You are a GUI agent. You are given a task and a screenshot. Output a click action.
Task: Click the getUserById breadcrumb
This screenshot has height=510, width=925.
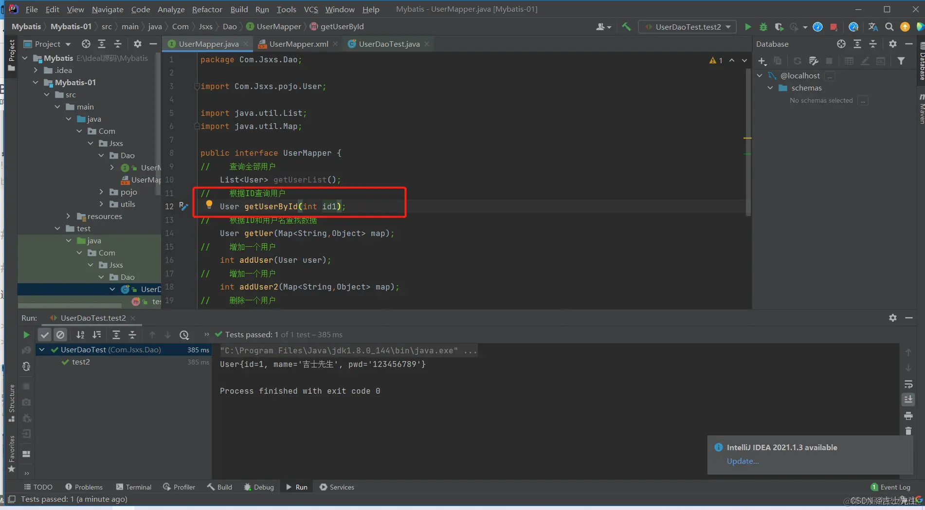click(x=337, y=27)
